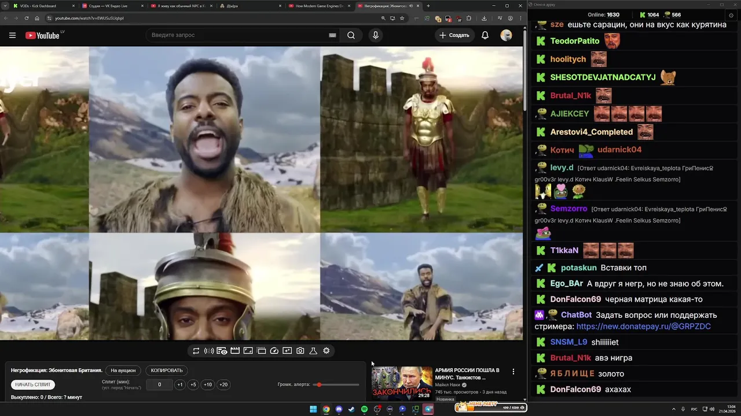Open on-screen keyboard icon in search field
741x416 pixels.
(332, 35)
